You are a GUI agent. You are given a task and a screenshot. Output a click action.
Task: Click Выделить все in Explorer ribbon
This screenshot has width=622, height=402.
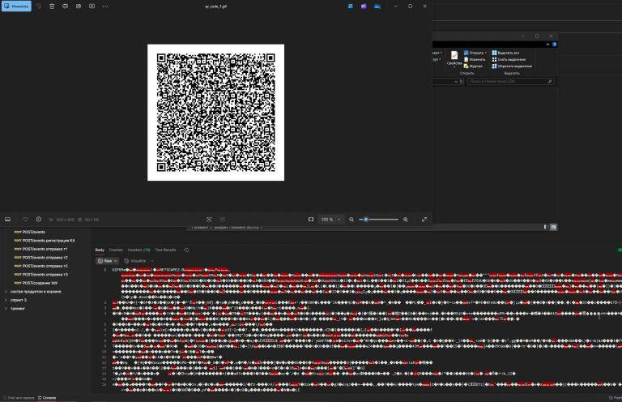pyautogui.click(x=505, y=53)
